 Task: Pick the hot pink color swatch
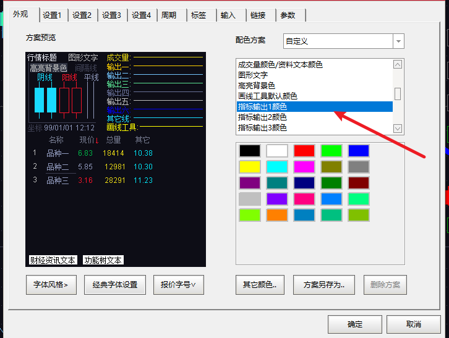[304, 199]
